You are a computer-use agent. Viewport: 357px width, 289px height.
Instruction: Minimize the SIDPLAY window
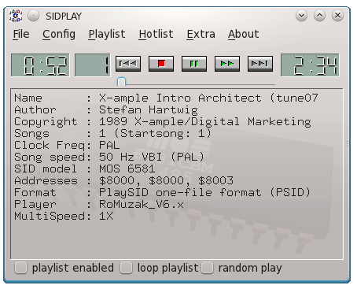(301, 16)
